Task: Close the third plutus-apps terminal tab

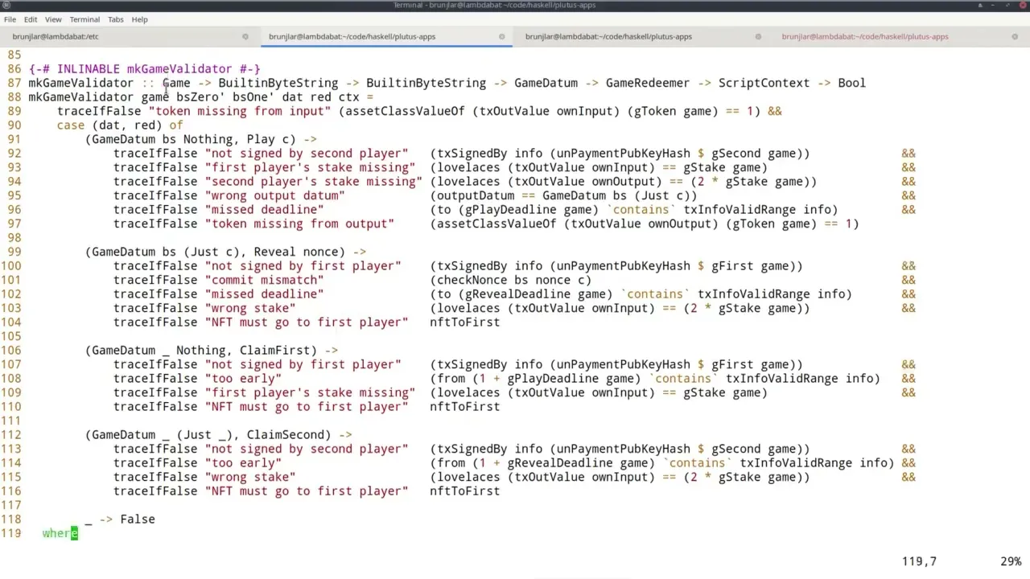Action: (757, 36)
